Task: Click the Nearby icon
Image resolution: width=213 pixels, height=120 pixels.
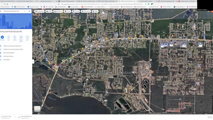Action: coord(15,37)
